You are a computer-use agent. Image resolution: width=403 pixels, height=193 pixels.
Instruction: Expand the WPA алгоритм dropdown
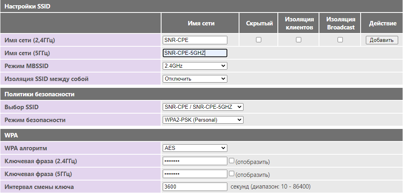[195, 148]
